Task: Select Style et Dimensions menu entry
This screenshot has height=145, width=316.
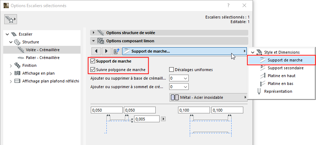Action: point(281,52)
